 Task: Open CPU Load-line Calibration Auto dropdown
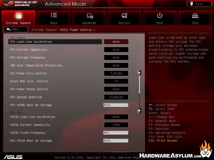coord(116,42)
